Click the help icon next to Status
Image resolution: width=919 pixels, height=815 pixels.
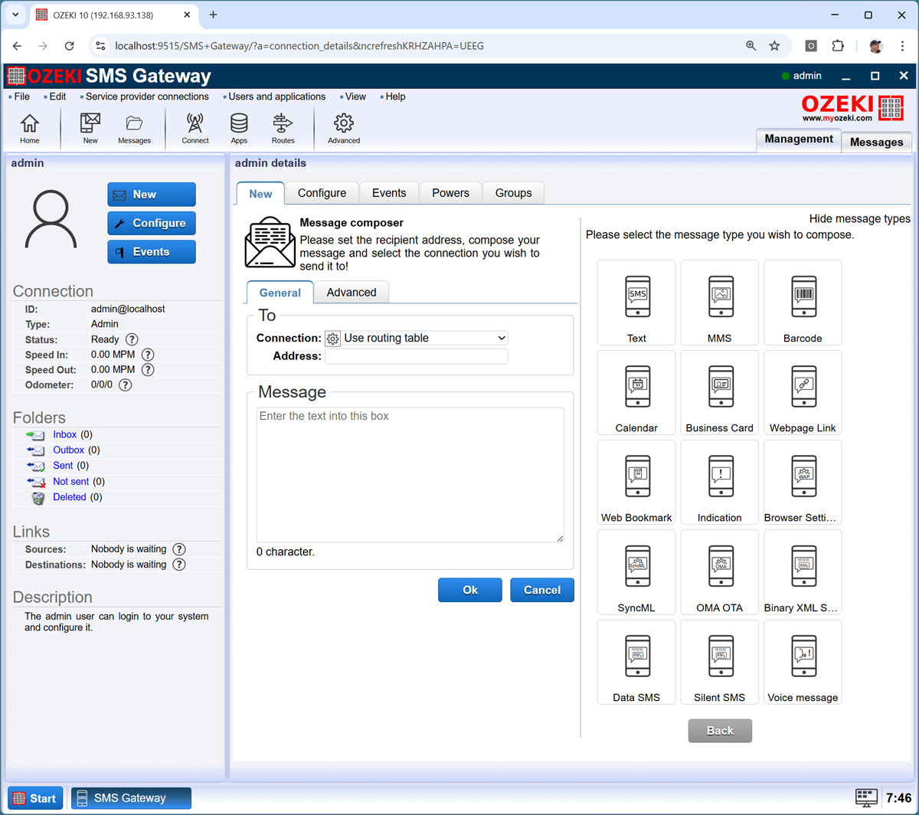coord(132,339)
